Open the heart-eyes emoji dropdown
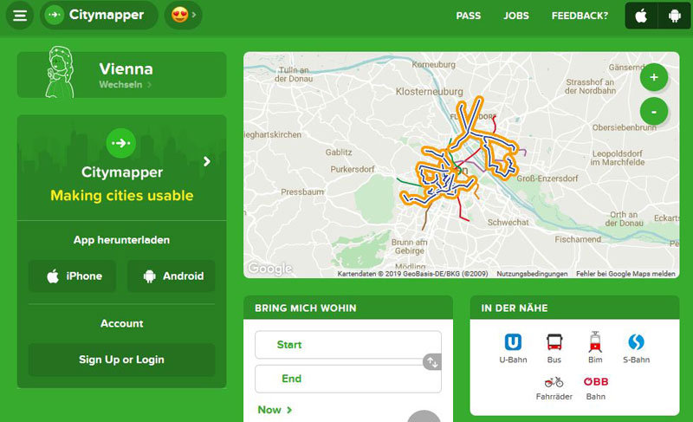 (183, 15)
